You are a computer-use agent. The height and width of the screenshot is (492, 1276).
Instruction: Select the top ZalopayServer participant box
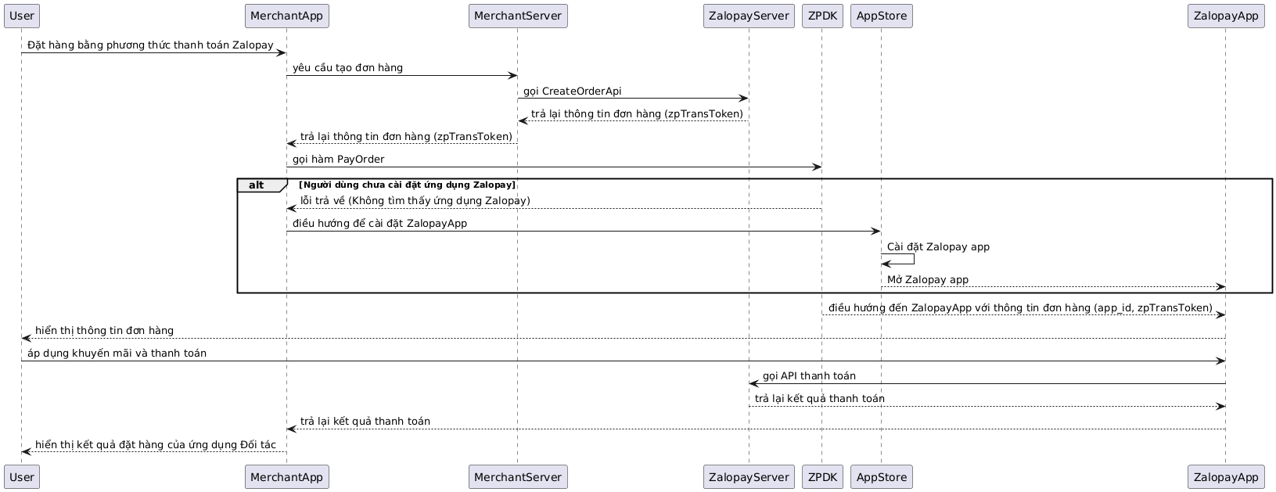pos(749,16)
